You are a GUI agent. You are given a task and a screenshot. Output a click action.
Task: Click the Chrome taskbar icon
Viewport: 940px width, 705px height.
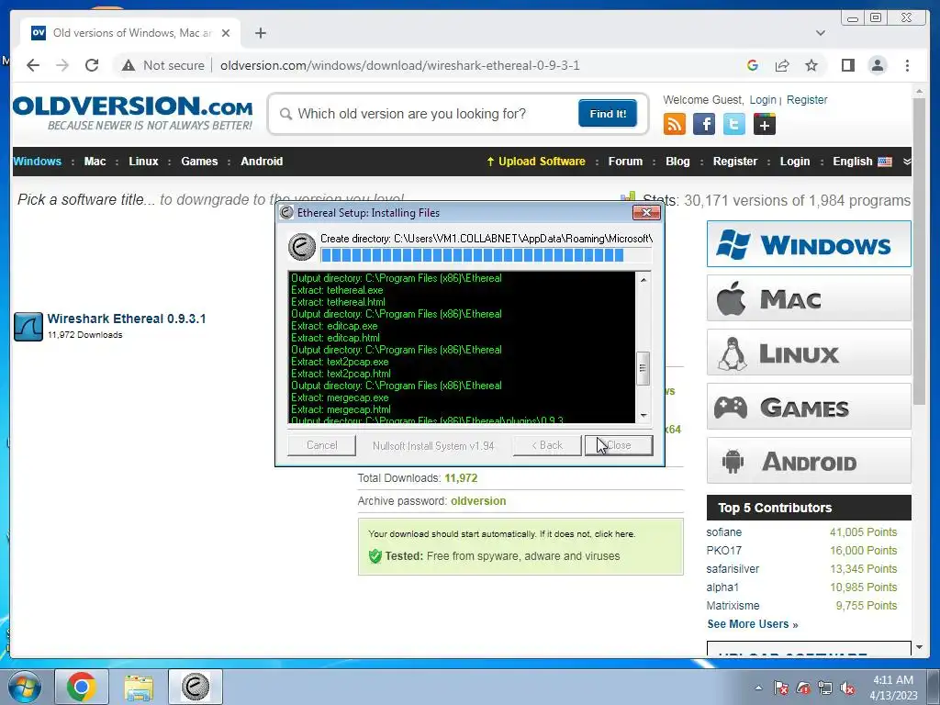tap(82, 687)
